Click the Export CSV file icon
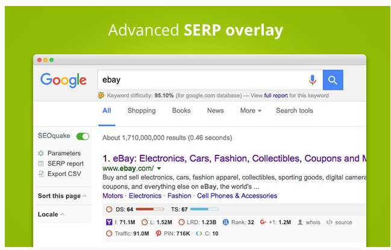 (x=41, y=174)
